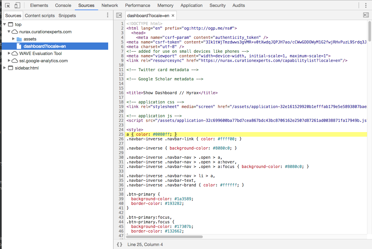Screen dimensions: 372x249
Task: Show the debugger sidebar panel
Action: [366, 15]
